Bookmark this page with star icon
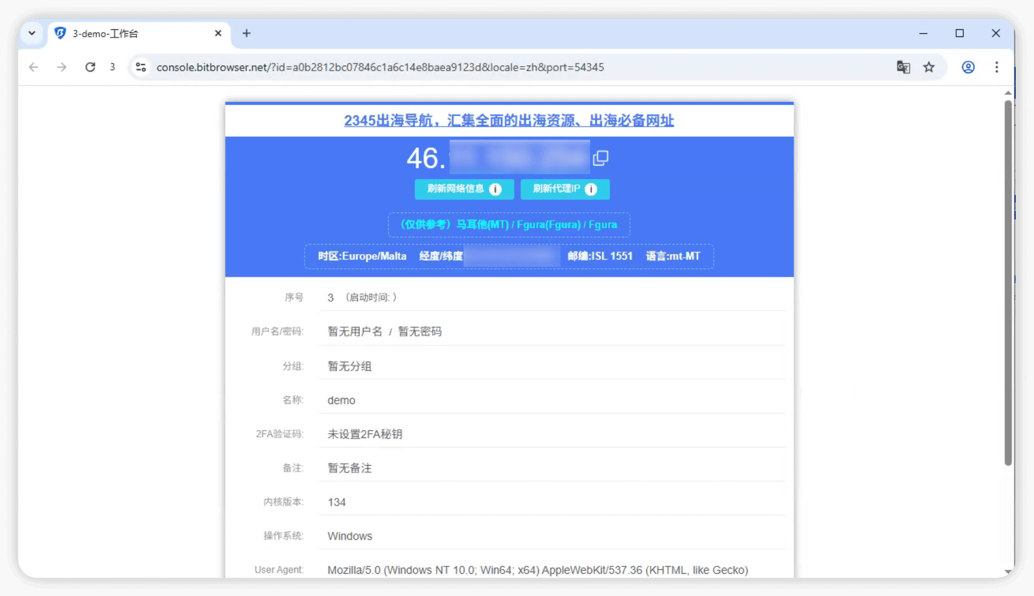 pyautogui.click(x=929, y=67)
